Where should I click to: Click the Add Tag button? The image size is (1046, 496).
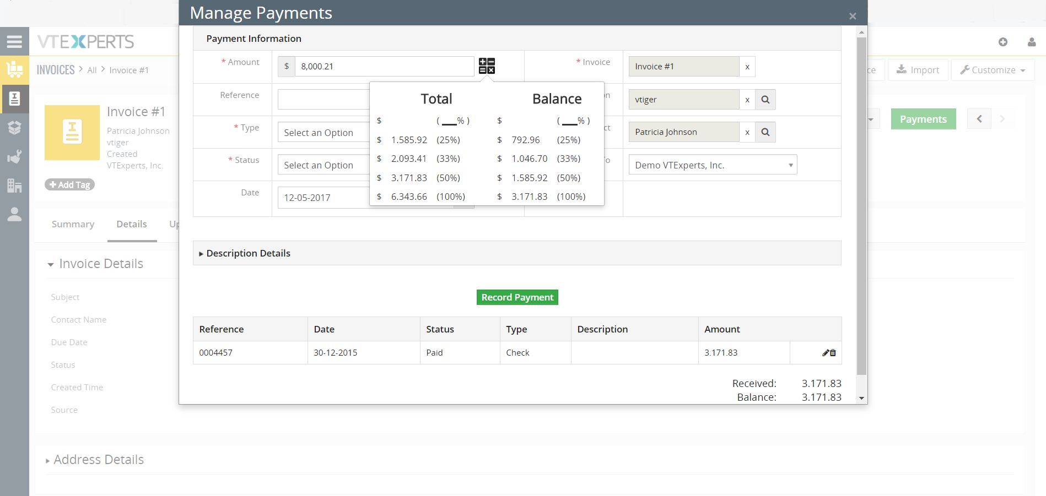[69, 185]
